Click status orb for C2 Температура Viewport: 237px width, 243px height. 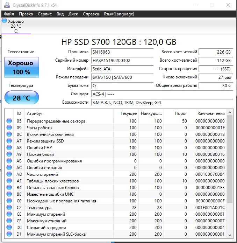tap(9, 208)
